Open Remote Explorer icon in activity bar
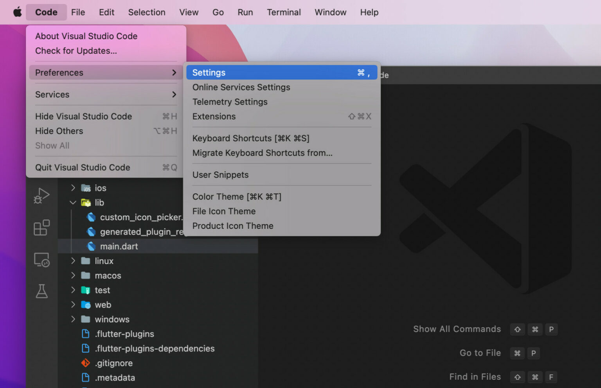This screenshot has width=601, height=388. 41,260
